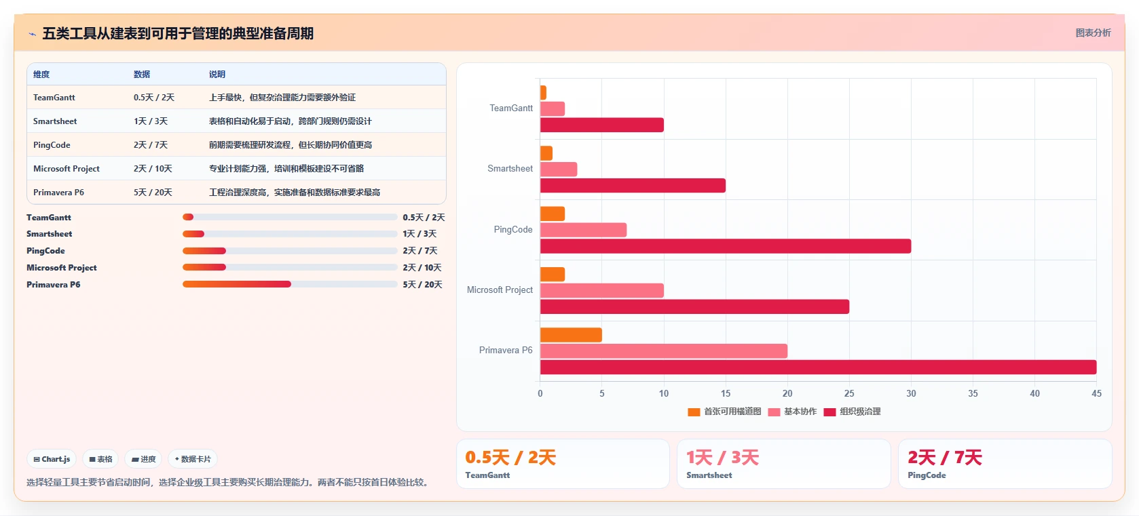
Task: Click the TeamGantt progress bar
Action: 290,217
